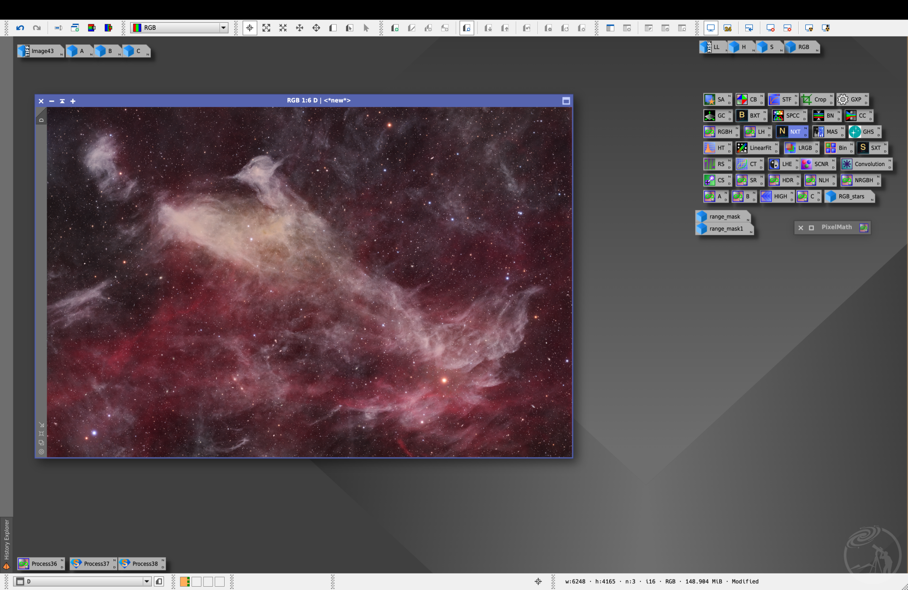This screenshot has height=590, width=908.
Task: Select the SCNR process icon
Action: click(818, 164)
